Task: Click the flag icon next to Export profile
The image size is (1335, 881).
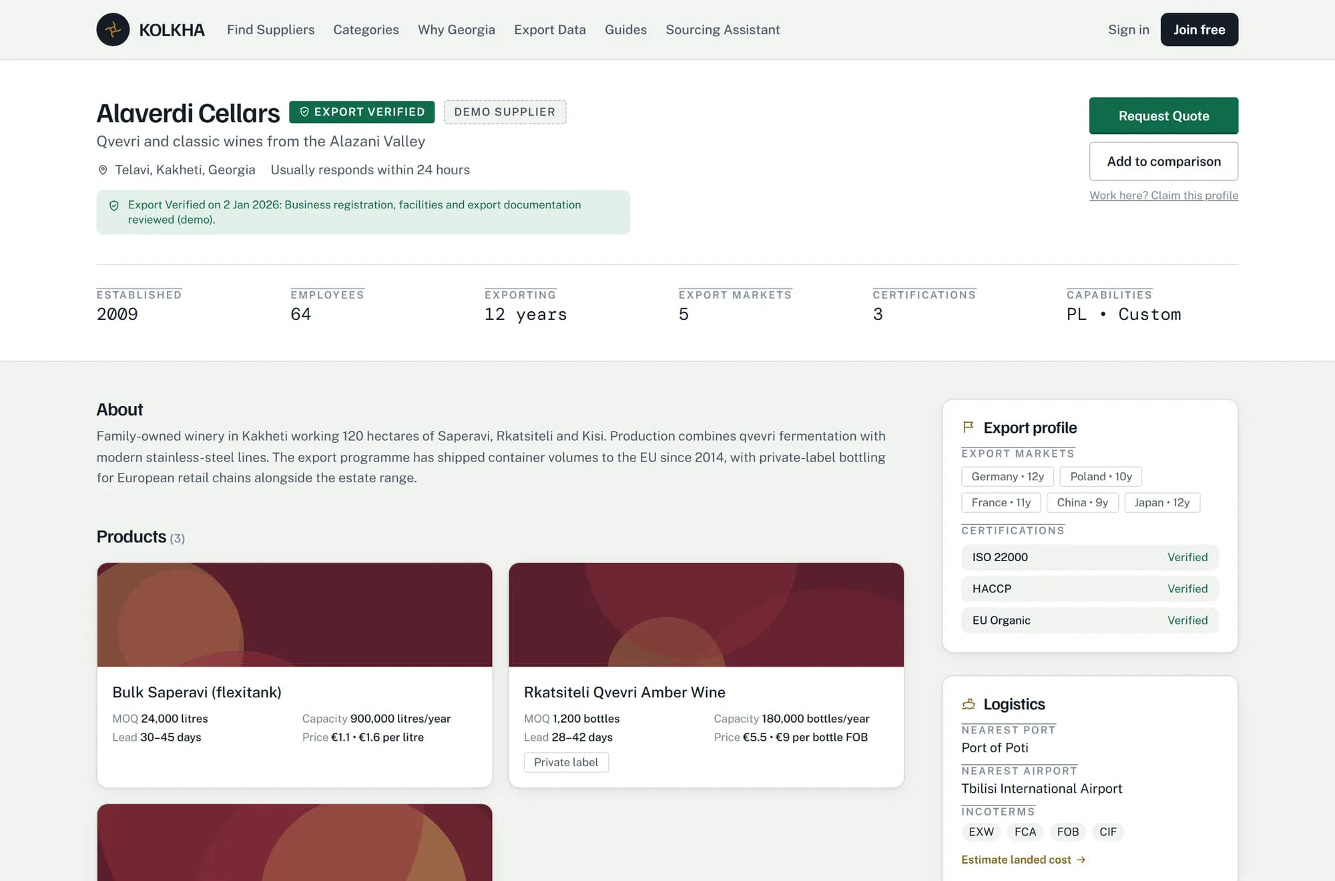Action: pos(968,427)
